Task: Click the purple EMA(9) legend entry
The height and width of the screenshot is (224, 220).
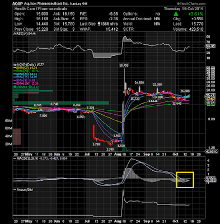Action: (25, 81)
